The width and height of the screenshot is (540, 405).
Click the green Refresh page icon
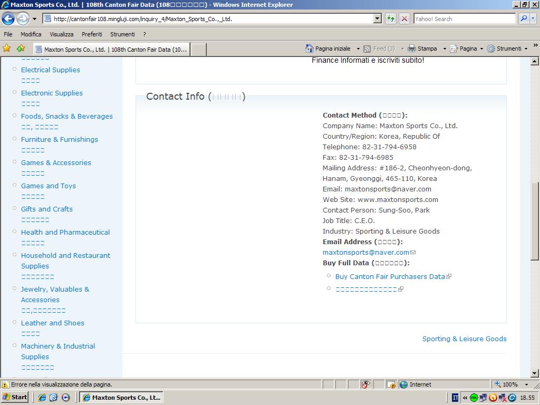(391, 18)
